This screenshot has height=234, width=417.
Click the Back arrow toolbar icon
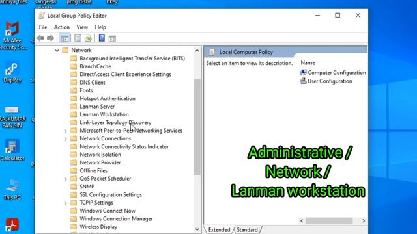pos(40,38)
